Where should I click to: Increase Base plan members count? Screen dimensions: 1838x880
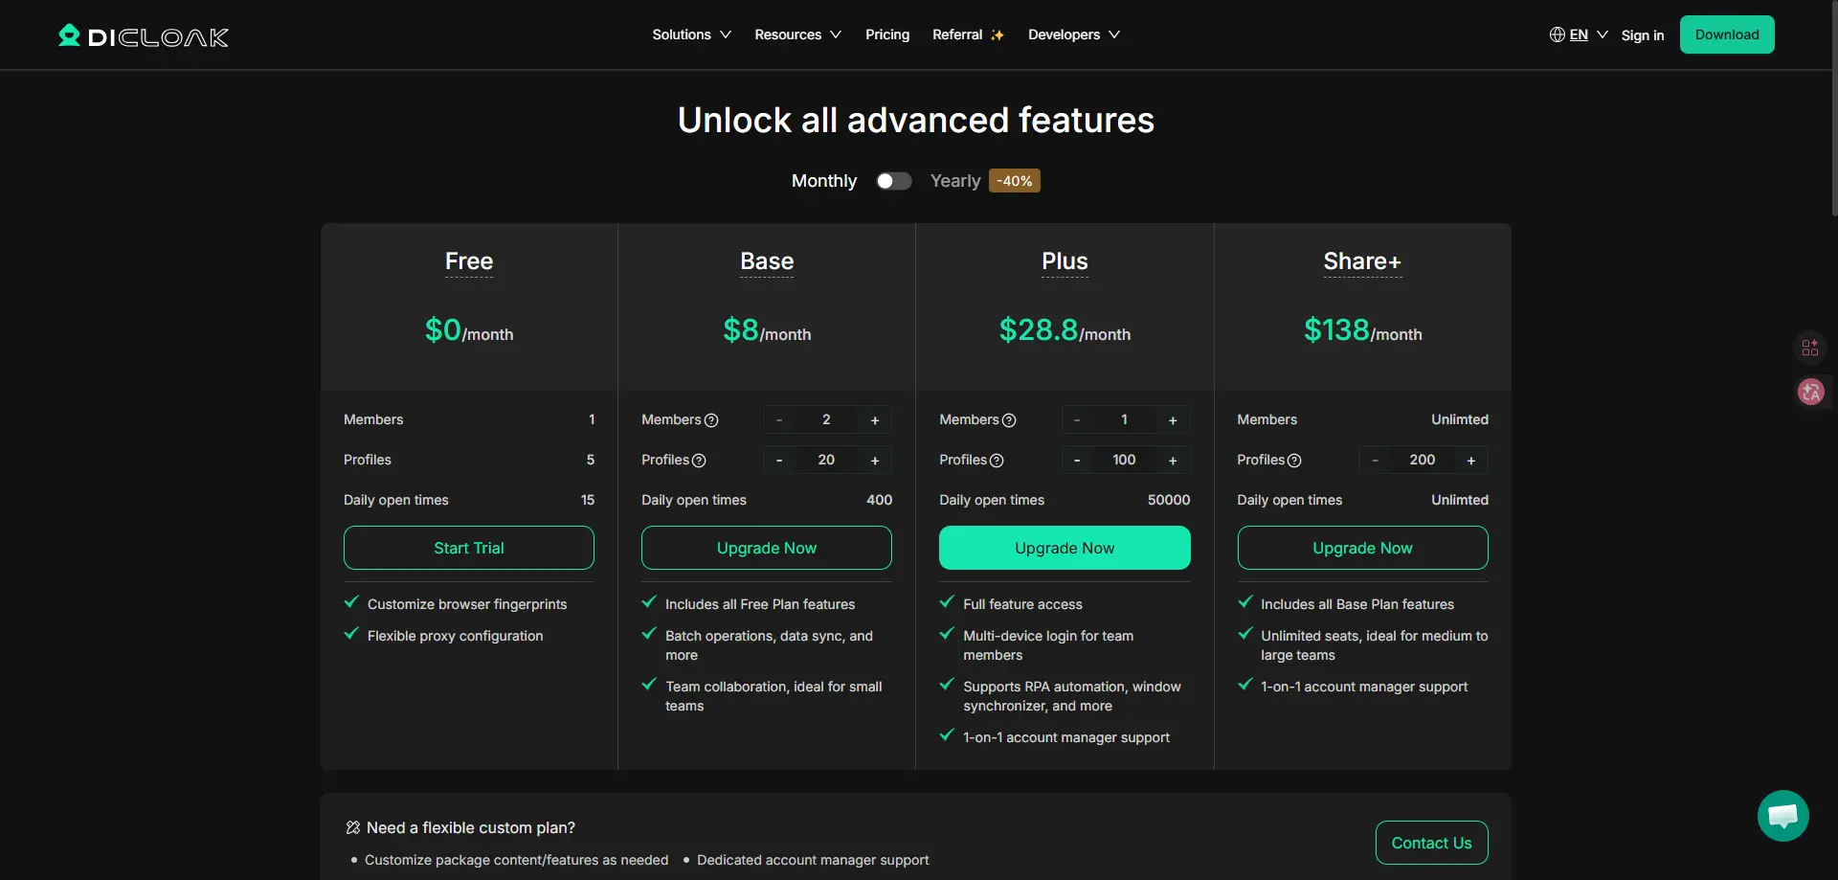pyautogui.click(x=875, y=420)
